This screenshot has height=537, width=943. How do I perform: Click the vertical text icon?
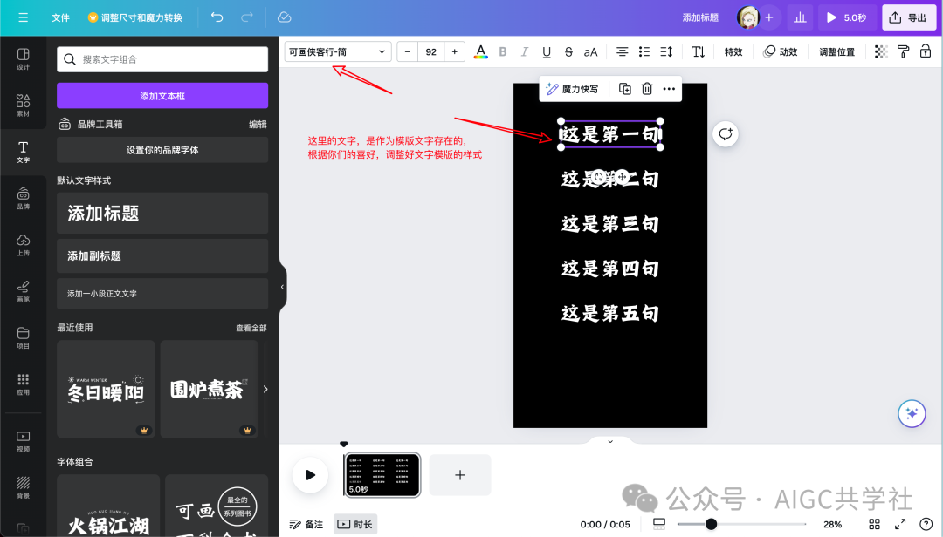[x=698, y=51]
